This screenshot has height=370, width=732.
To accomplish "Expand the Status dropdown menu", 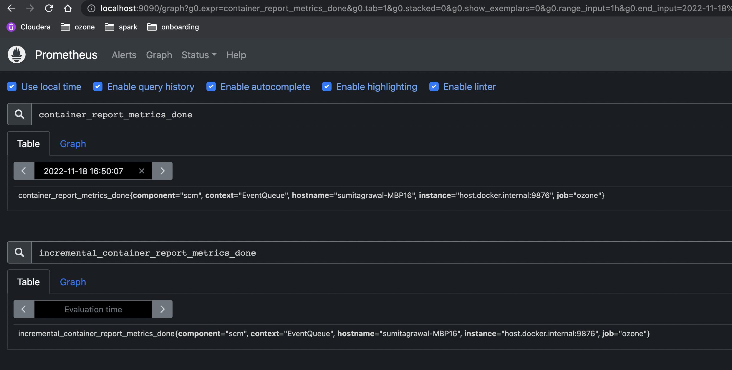I will coord(199,55).
